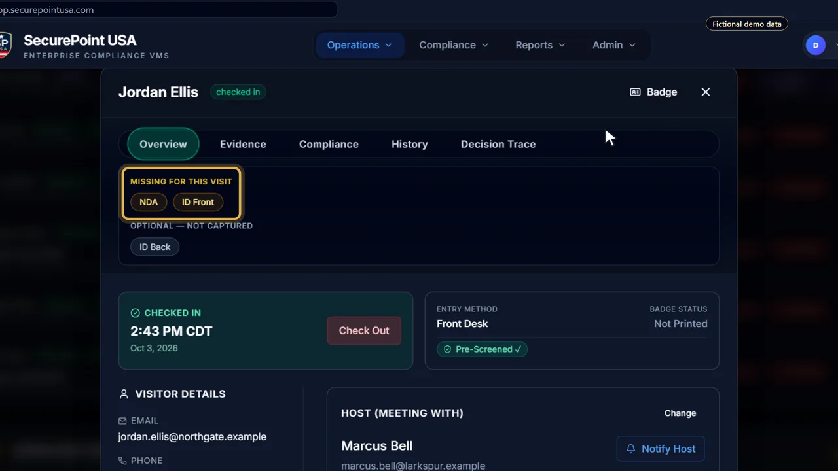838x471 pixels.
Task: Open the Admin dropdown menu
Action: (x=614, y=45)
